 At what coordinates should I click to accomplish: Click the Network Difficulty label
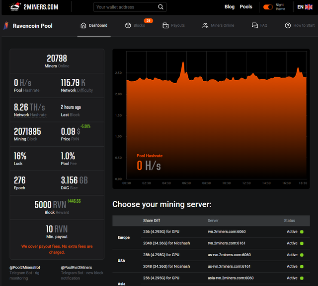tap(77, 90)
